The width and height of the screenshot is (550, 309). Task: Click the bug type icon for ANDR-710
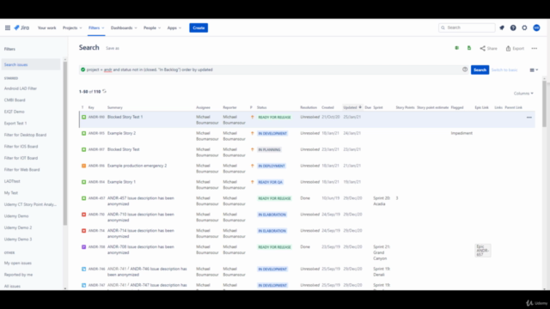84,215
